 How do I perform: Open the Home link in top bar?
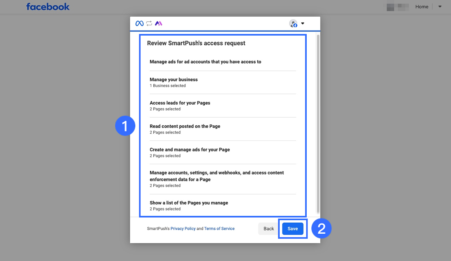(422, 7)
